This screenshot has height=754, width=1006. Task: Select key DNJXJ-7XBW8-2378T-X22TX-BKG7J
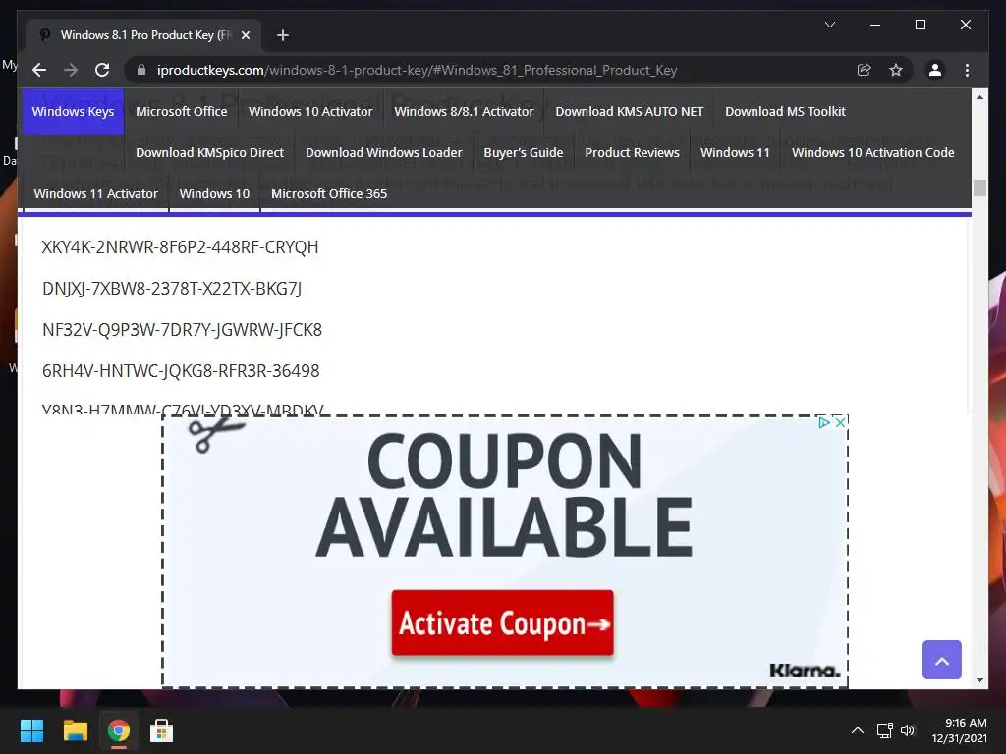tap(172, 289)
